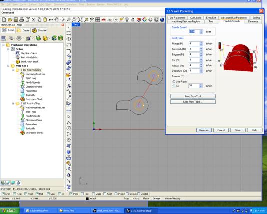Click the Copy icon in toolbar
This screenshot has width=267, height=214.
[x=39, y=20]
